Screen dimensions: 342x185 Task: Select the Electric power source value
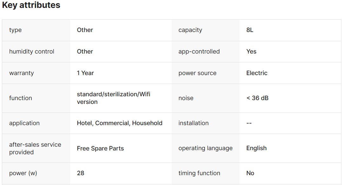pyautogui.click(x=257, y=73)
